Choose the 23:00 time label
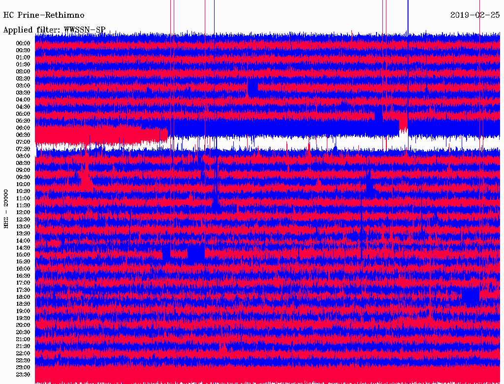 23,367
